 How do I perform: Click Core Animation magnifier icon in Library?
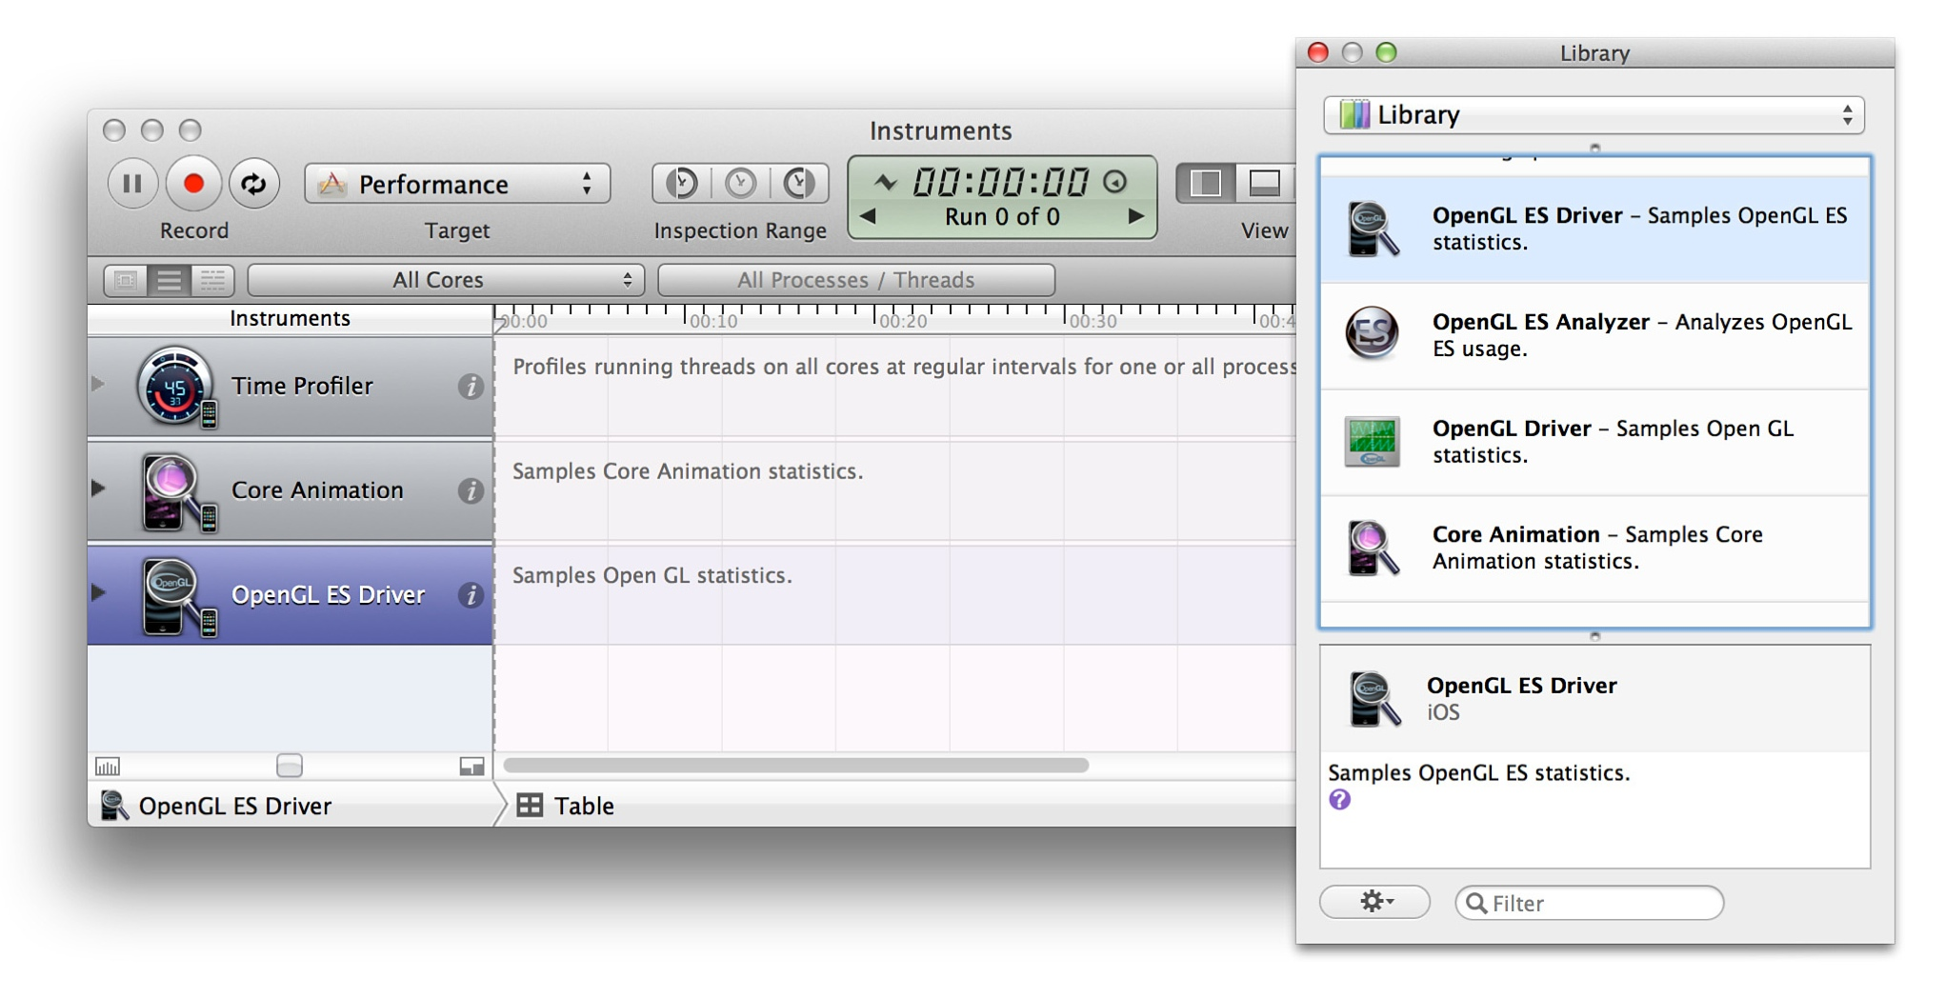[x=1373, y=548]
